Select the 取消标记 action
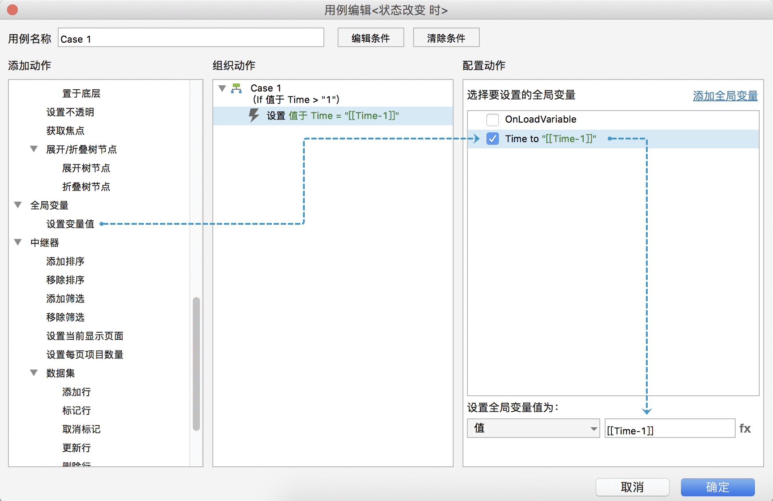 tap(81, 429)
